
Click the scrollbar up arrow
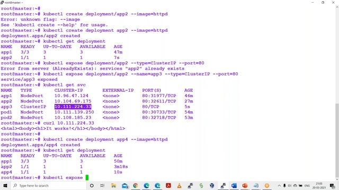(337, 7)
